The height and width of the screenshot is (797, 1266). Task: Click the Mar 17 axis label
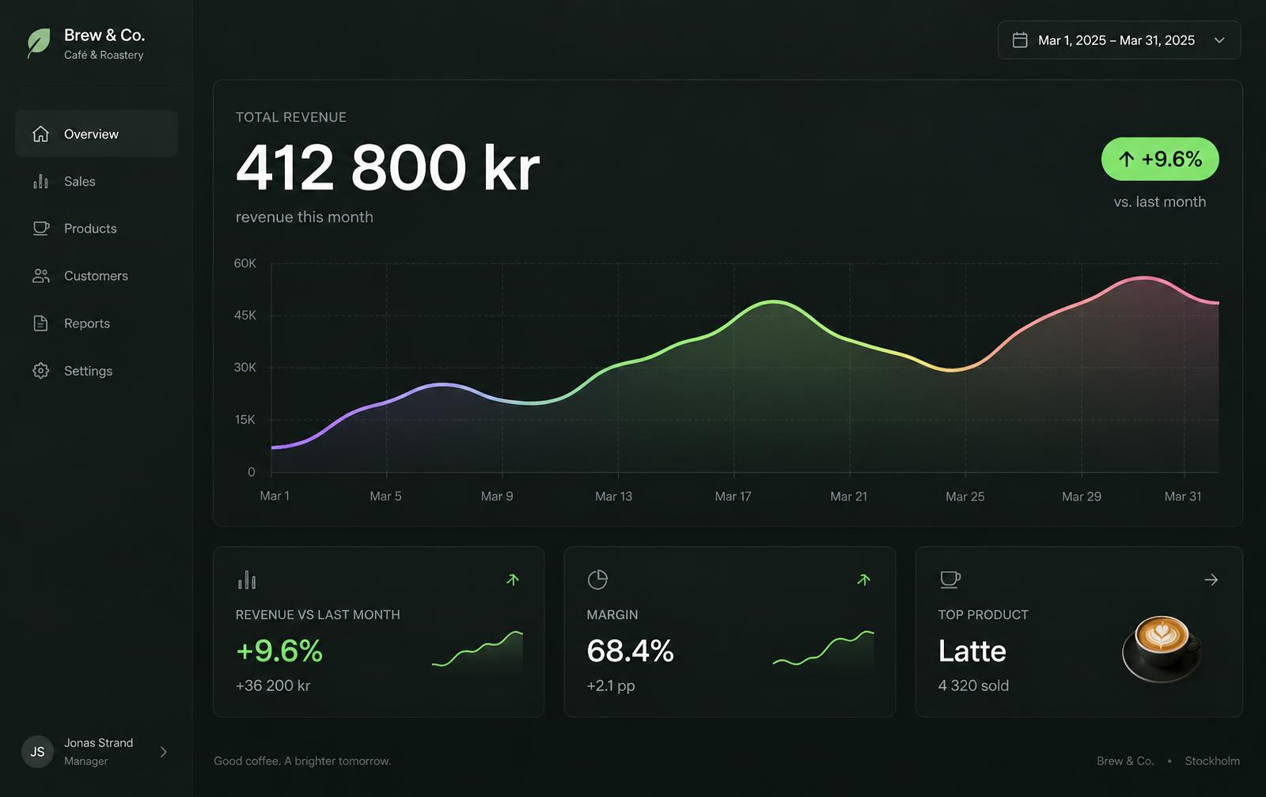pyautogui.click(x=733, y=497)
